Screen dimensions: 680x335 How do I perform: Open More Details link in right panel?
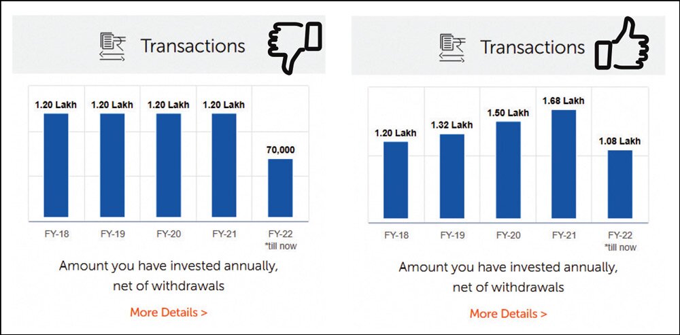click(508, 313)
